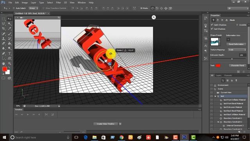
Task: Select the History Brush tool
Action: (x=9, y=38)
